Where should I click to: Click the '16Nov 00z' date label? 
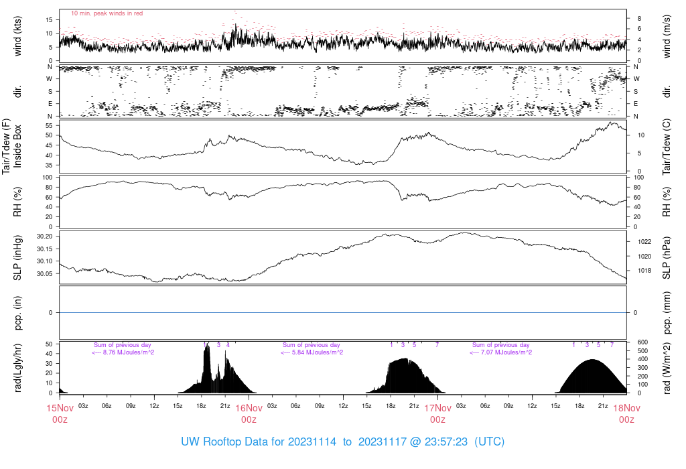point(249,414)
